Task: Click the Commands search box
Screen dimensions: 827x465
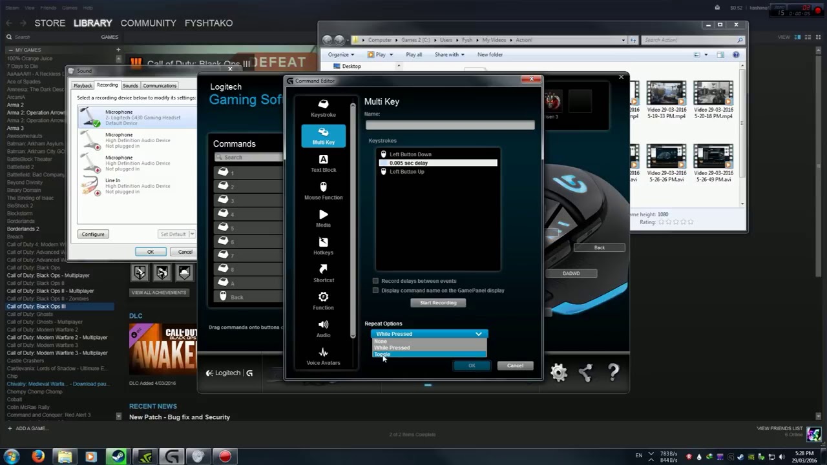Action: pos(249,157)
